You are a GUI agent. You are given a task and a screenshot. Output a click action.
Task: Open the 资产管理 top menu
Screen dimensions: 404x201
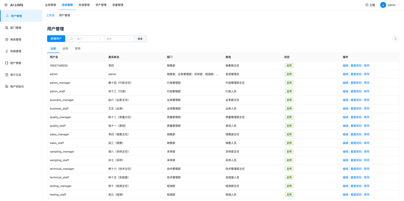coord(100,5)
